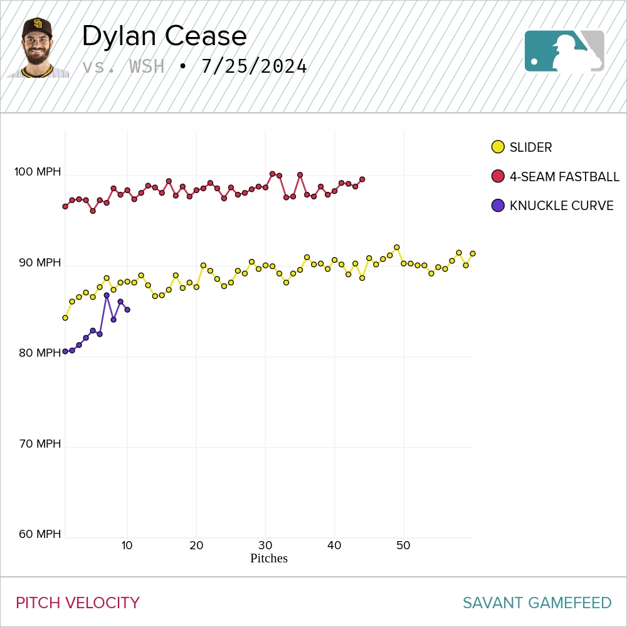627x627 pixels.
Task: Click the 7/25/2024 game date
Action: tap(254, 66)
